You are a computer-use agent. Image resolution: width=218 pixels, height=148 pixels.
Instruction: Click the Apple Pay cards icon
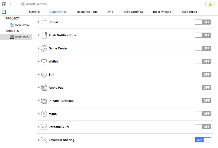tap(44, 88)
